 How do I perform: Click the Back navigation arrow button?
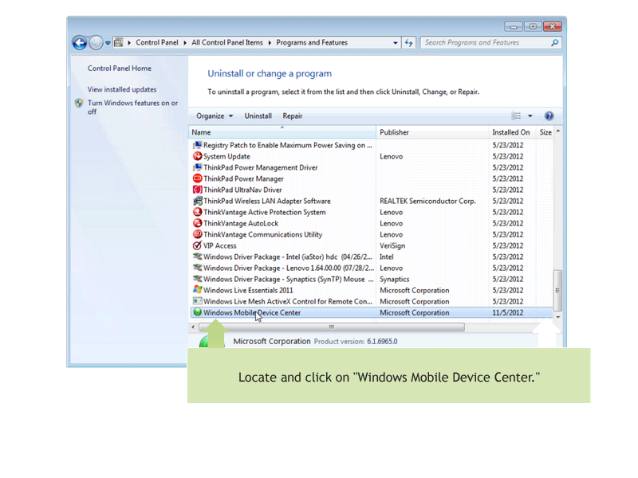[79, 43]
